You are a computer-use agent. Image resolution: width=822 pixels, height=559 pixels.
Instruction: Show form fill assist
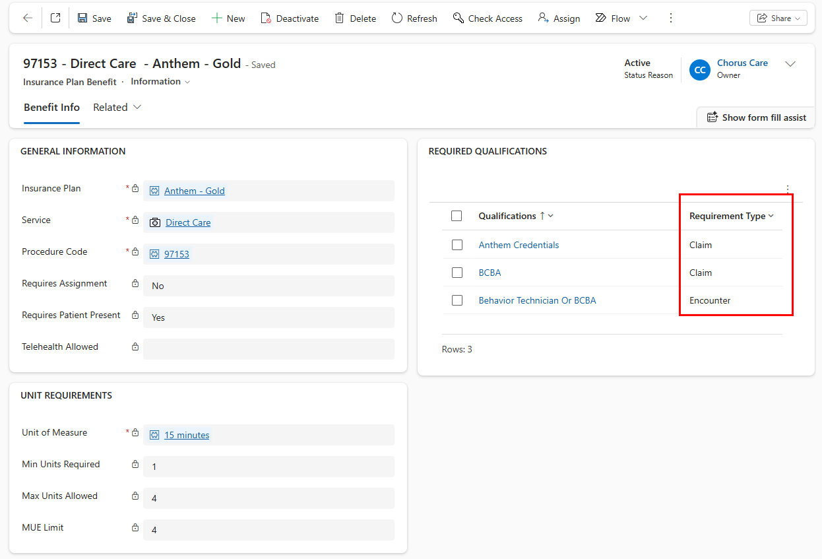[756, 117]
